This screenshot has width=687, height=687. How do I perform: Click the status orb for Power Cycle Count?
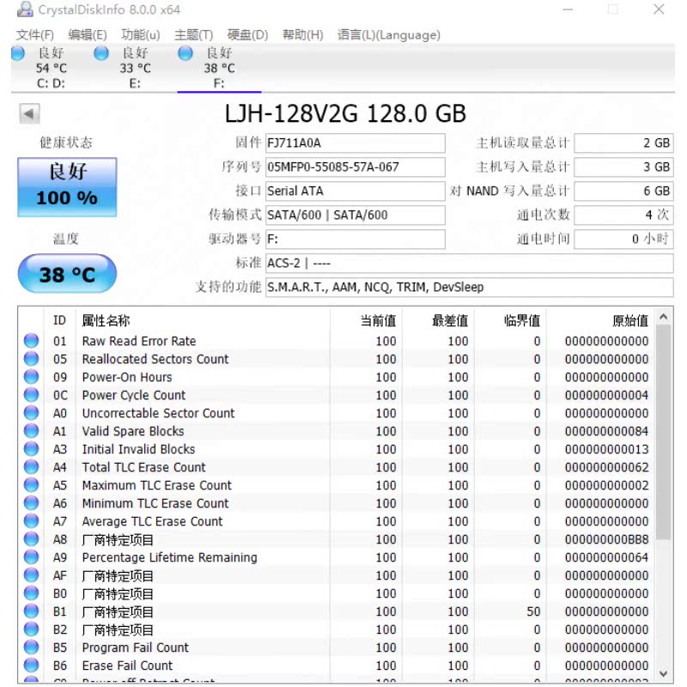[x=31, y=395]
